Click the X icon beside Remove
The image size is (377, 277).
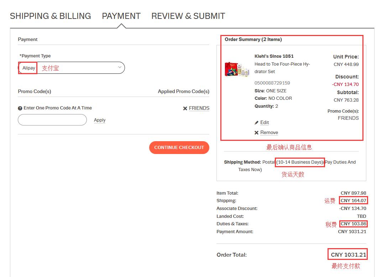[x=256, y=133]
